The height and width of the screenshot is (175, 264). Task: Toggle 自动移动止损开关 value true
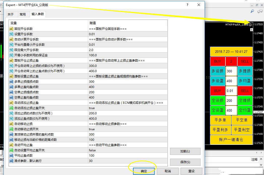(x=128, y=129)
